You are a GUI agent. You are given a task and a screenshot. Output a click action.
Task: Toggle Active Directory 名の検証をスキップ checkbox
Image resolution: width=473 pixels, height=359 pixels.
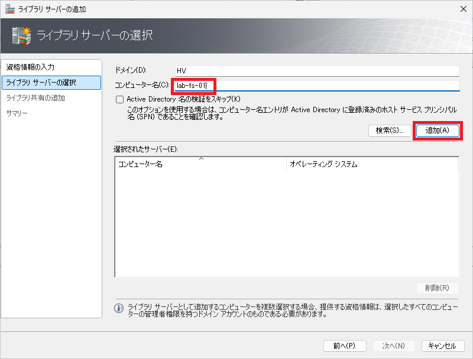(120, 99)
